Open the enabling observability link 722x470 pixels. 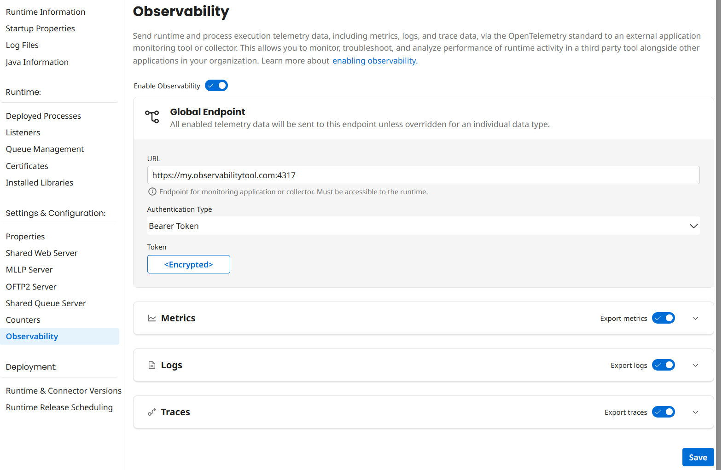374,61
